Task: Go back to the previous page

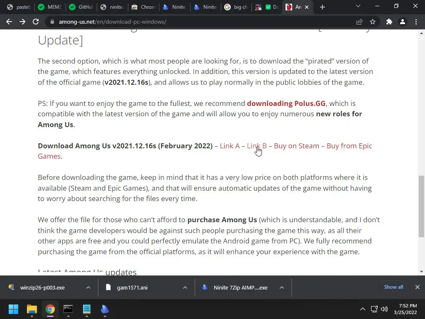Action: point(9,22)
